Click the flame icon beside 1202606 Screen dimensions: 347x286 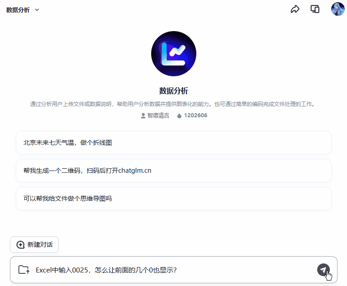click(x=180, y=115)
